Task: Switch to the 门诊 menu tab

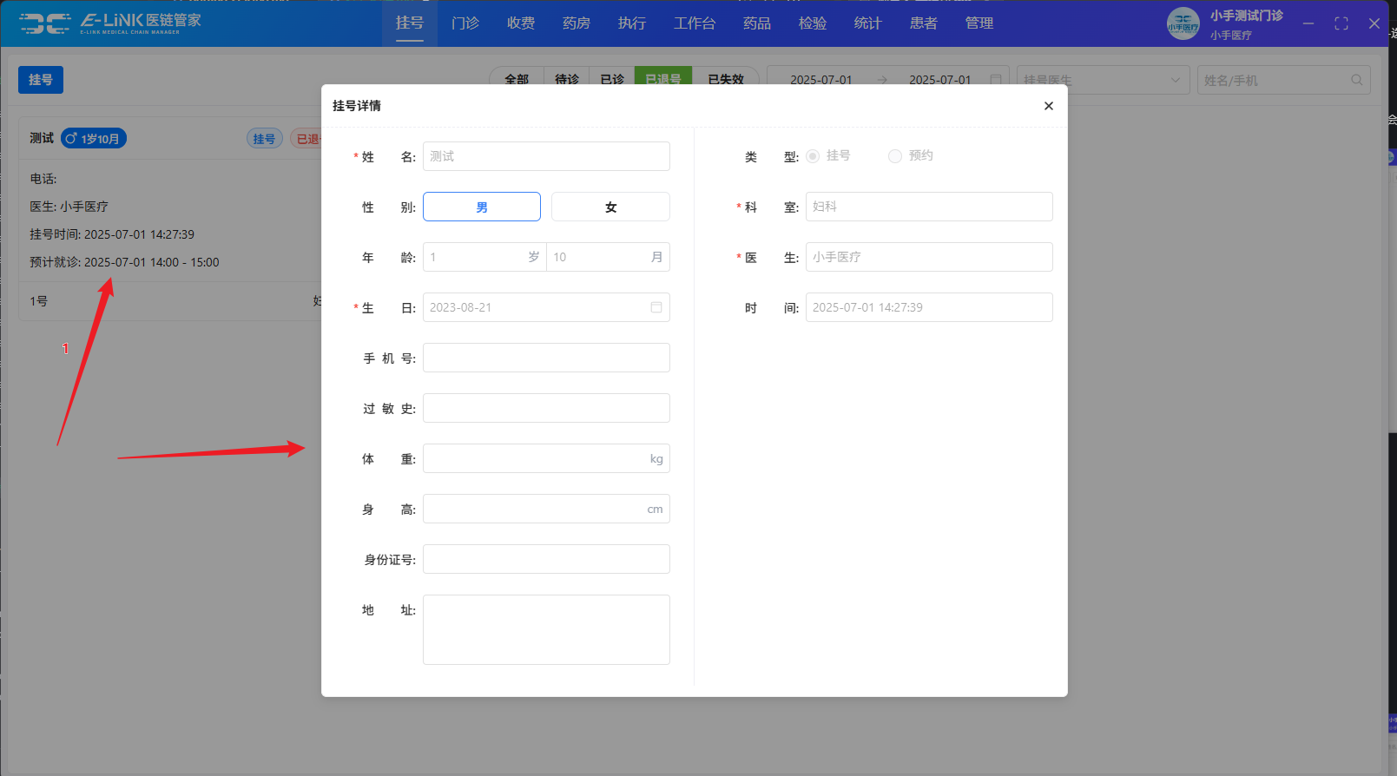Action: (x=465, y=23)
